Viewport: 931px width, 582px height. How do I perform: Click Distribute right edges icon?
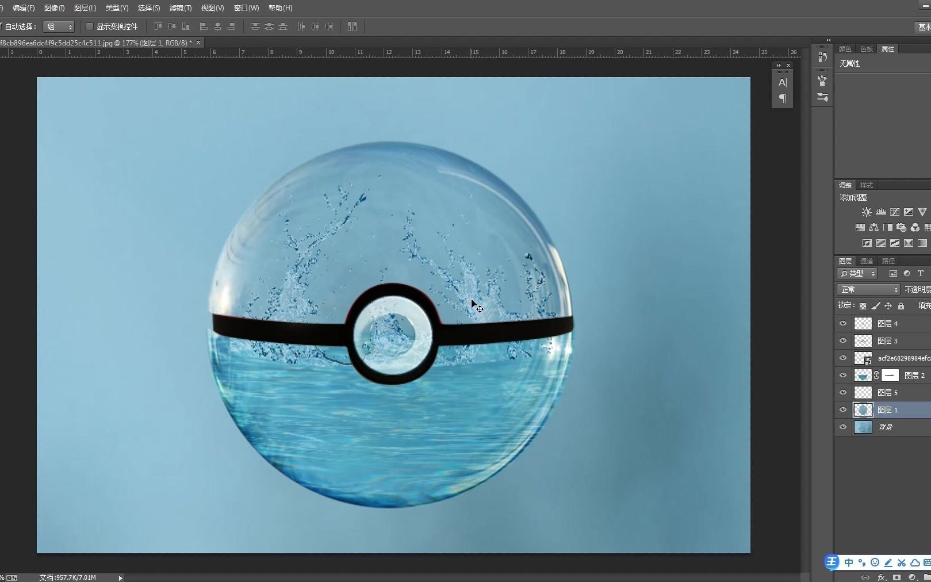point(329,26)
